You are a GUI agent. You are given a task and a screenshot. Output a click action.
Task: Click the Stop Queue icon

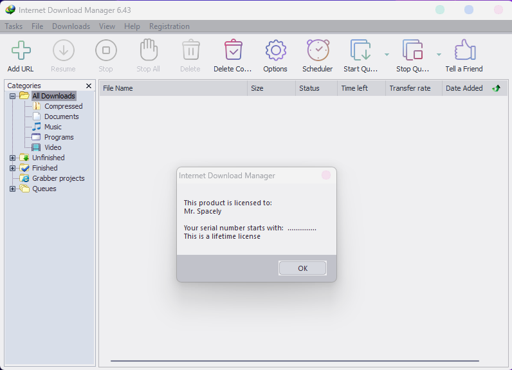413,50
